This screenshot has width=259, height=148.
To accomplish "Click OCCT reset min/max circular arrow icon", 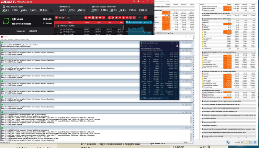I will point(145,18).
